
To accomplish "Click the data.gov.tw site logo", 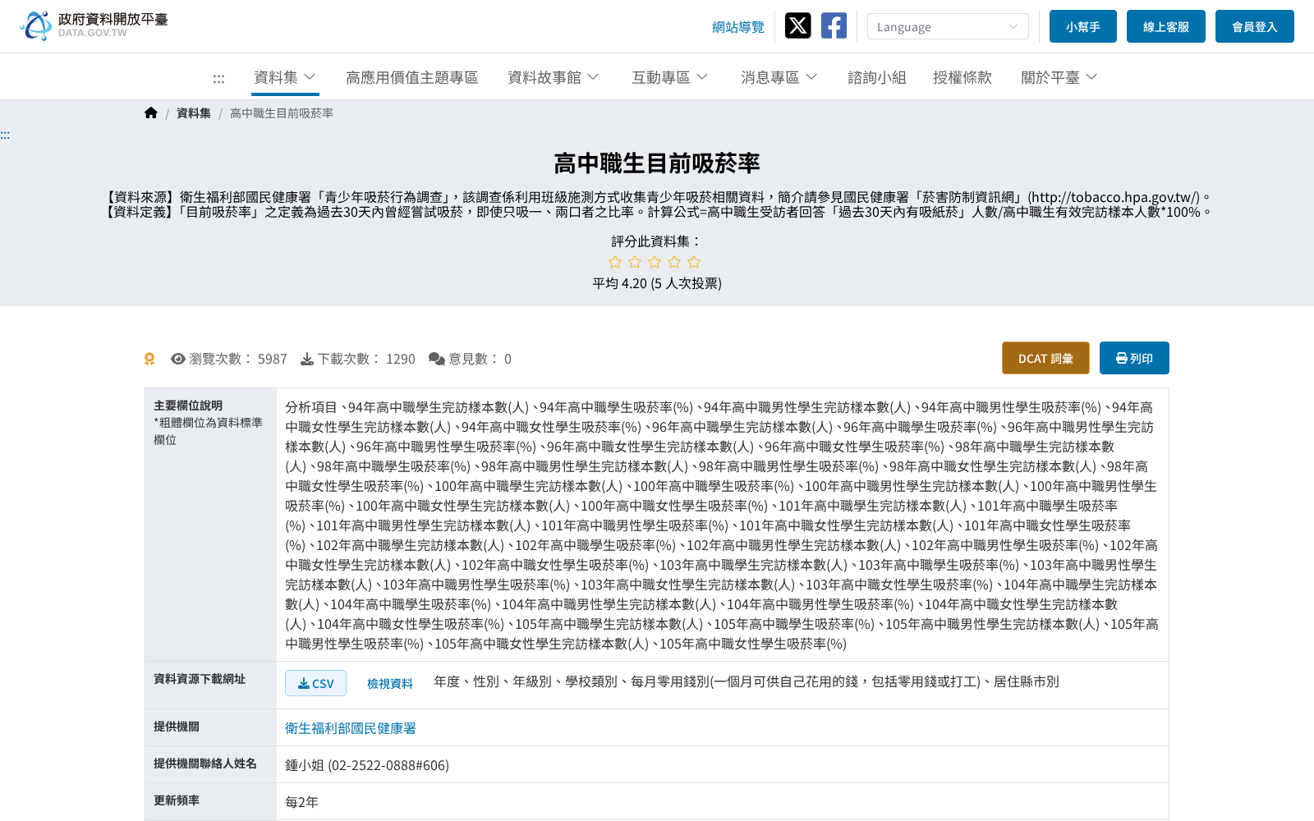I will click(94, 25).
